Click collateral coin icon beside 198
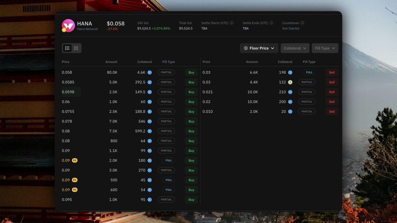 coord(290,72)
